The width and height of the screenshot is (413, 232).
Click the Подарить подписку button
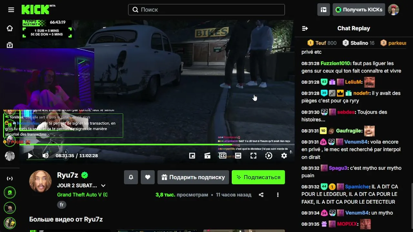[193, 177]
